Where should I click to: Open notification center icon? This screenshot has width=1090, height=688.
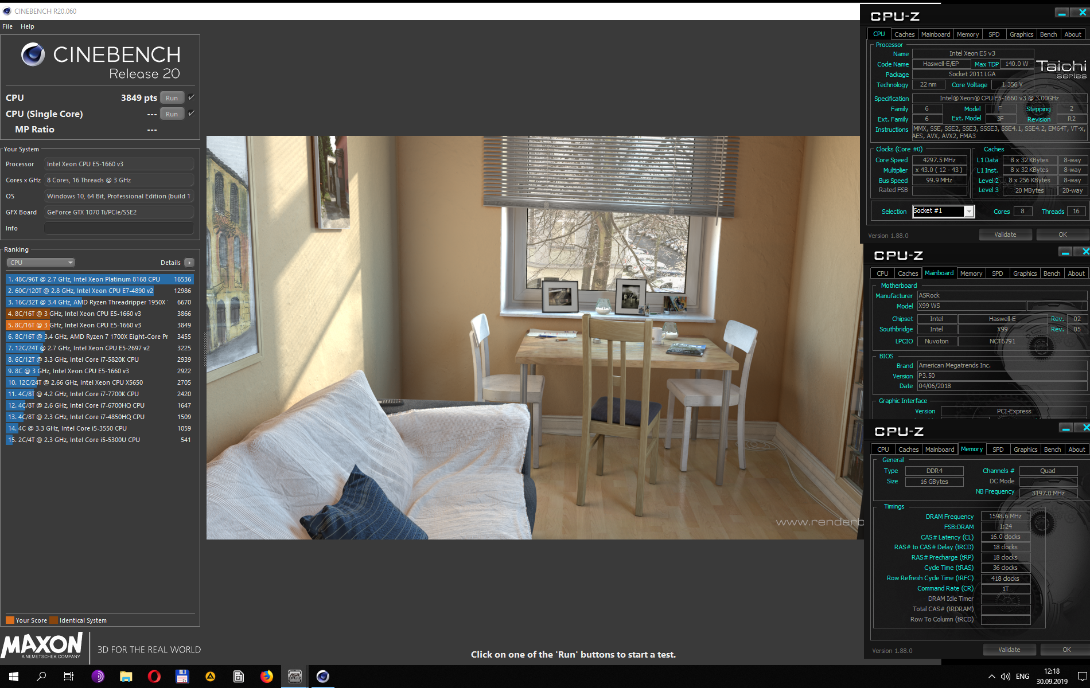(x=1082, y=677)
